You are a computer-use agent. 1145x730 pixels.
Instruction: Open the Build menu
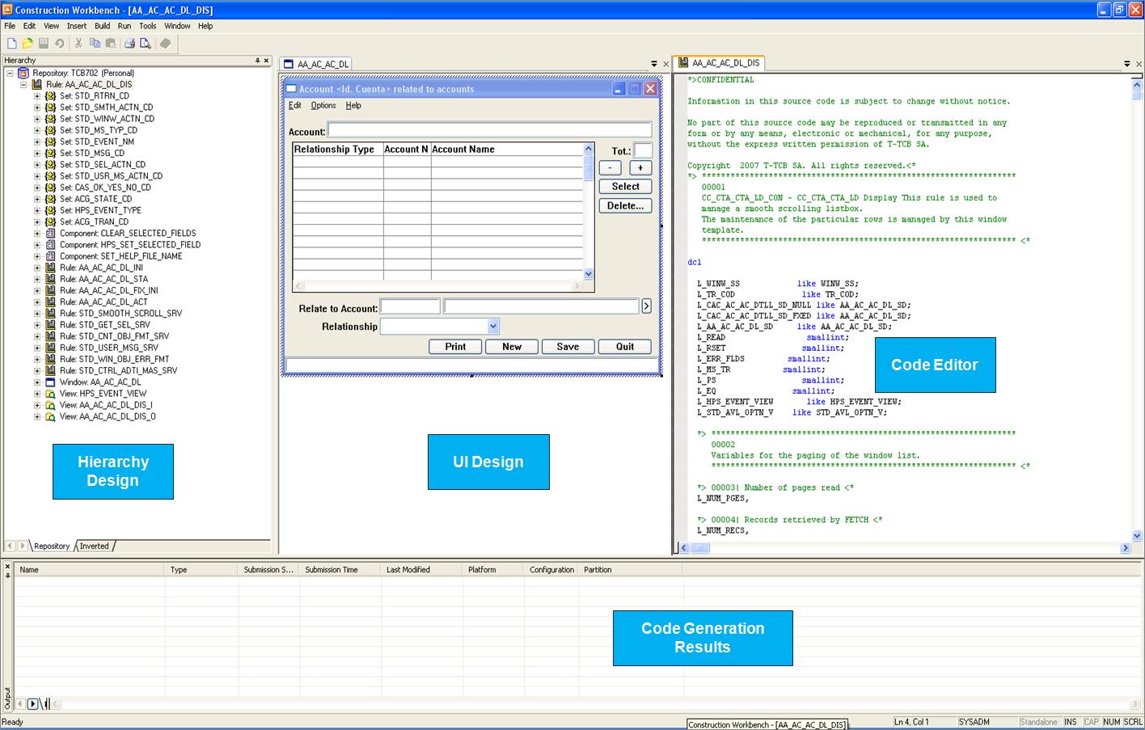tap(102, 26)
